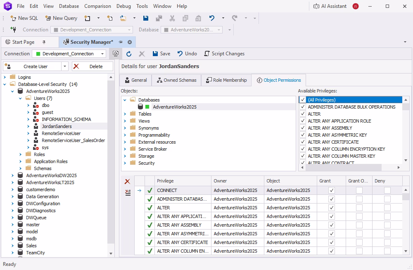Open the Comparison menu

tap(97, 6)
